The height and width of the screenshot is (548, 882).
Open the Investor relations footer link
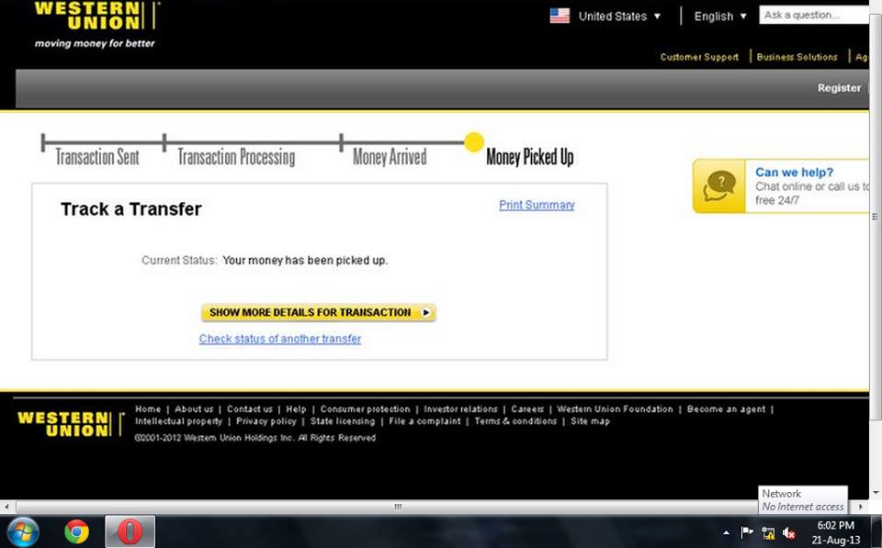point(460,409)
